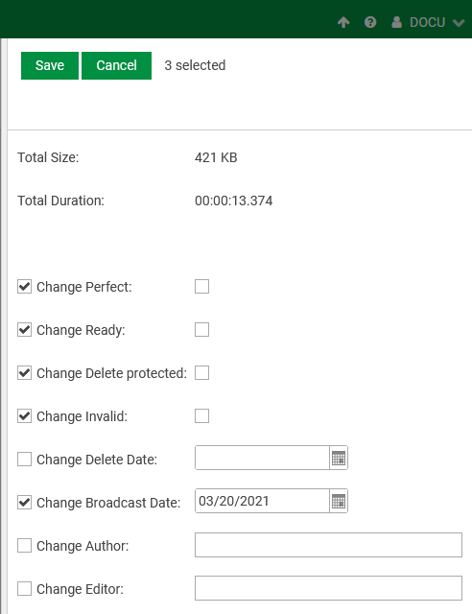Tick the Delete protected value checkbox

pos(201,373)
